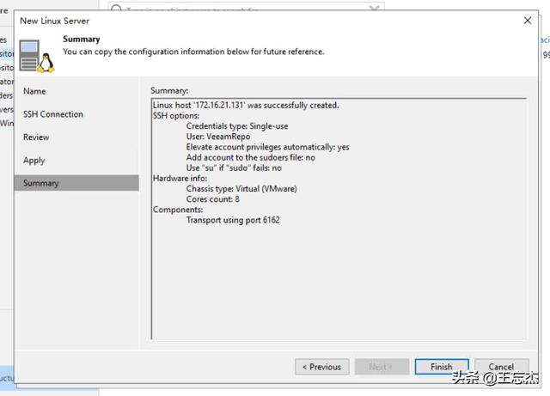Click the 'User: VeeamRepo' line

point(218,137)
